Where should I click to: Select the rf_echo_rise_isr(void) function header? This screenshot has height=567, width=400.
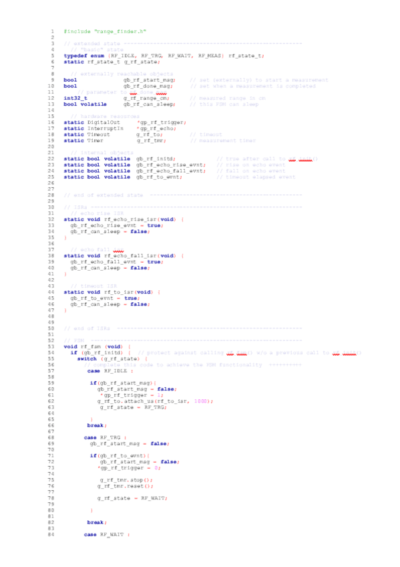[x=124, y=219]
